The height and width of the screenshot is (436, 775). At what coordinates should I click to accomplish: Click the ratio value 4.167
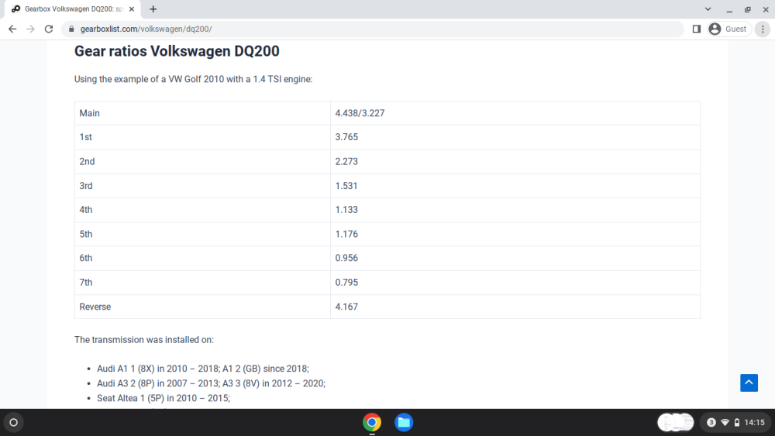[x=346, y=307]
